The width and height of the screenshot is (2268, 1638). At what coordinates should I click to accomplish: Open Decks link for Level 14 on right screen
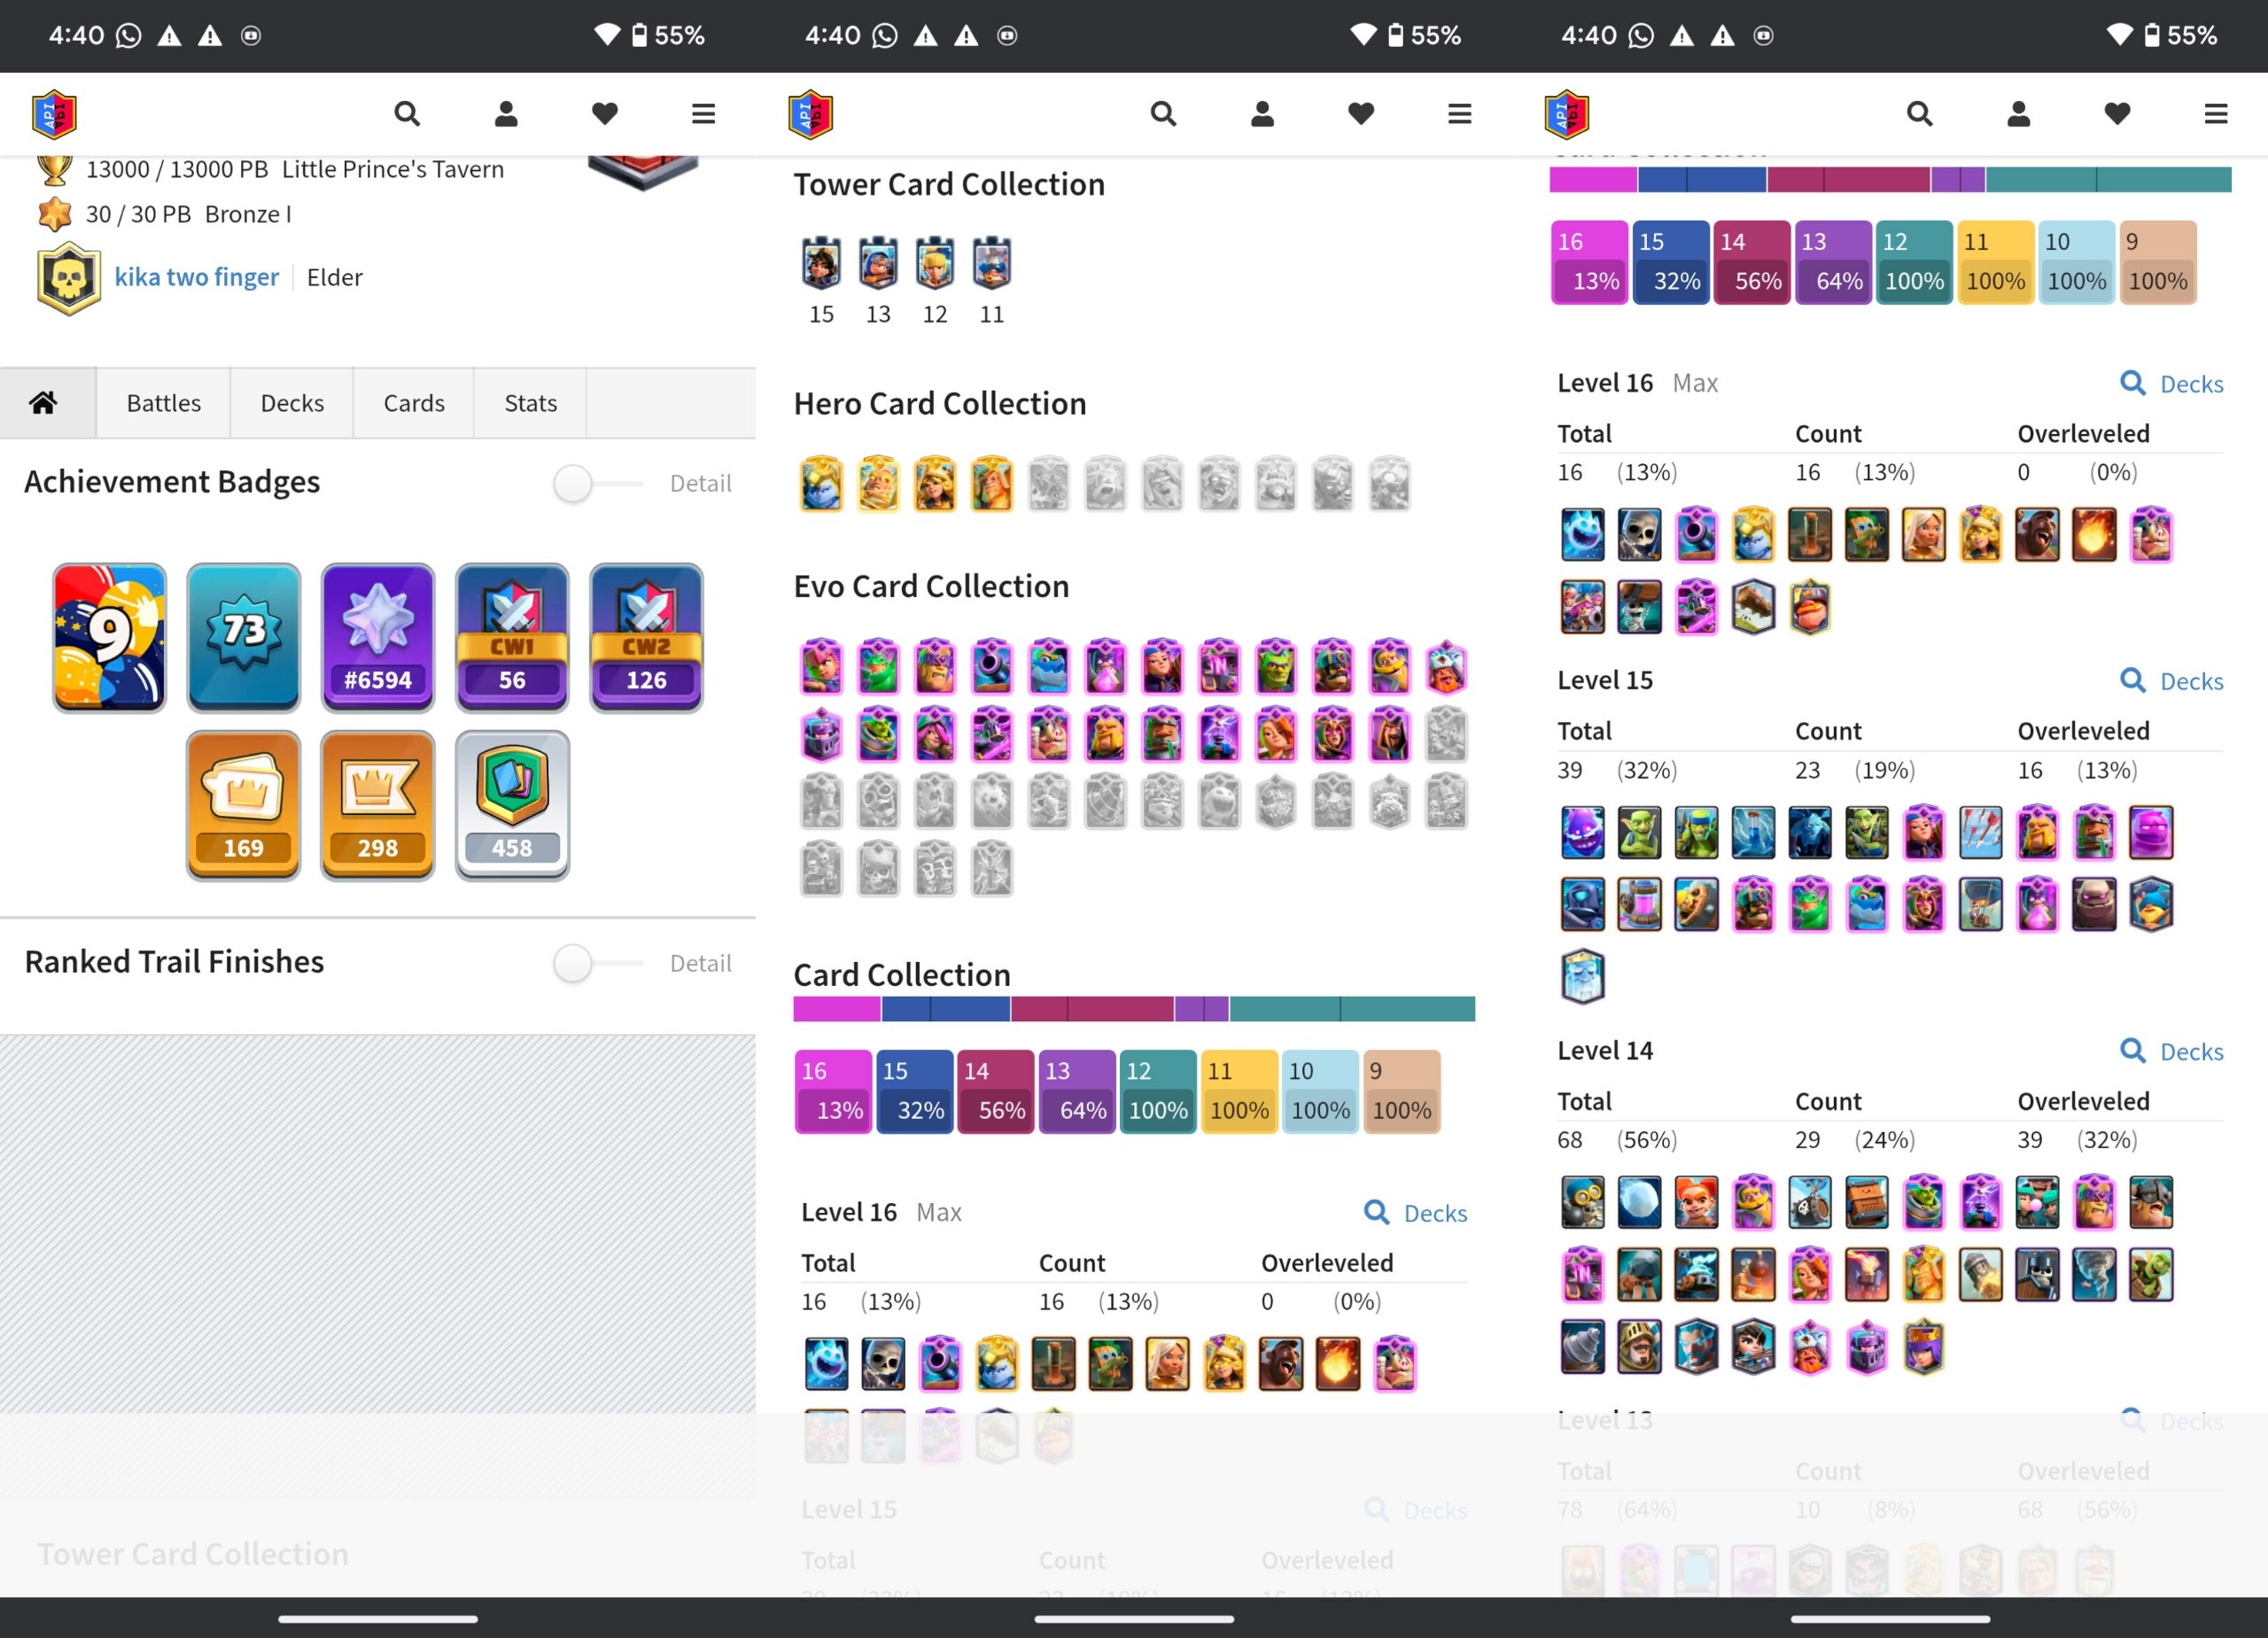click(2171, 1051)
